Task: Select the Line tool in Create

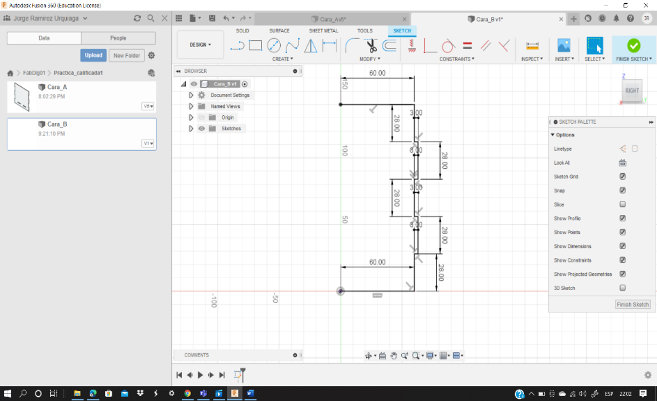Action: (237, 46)
